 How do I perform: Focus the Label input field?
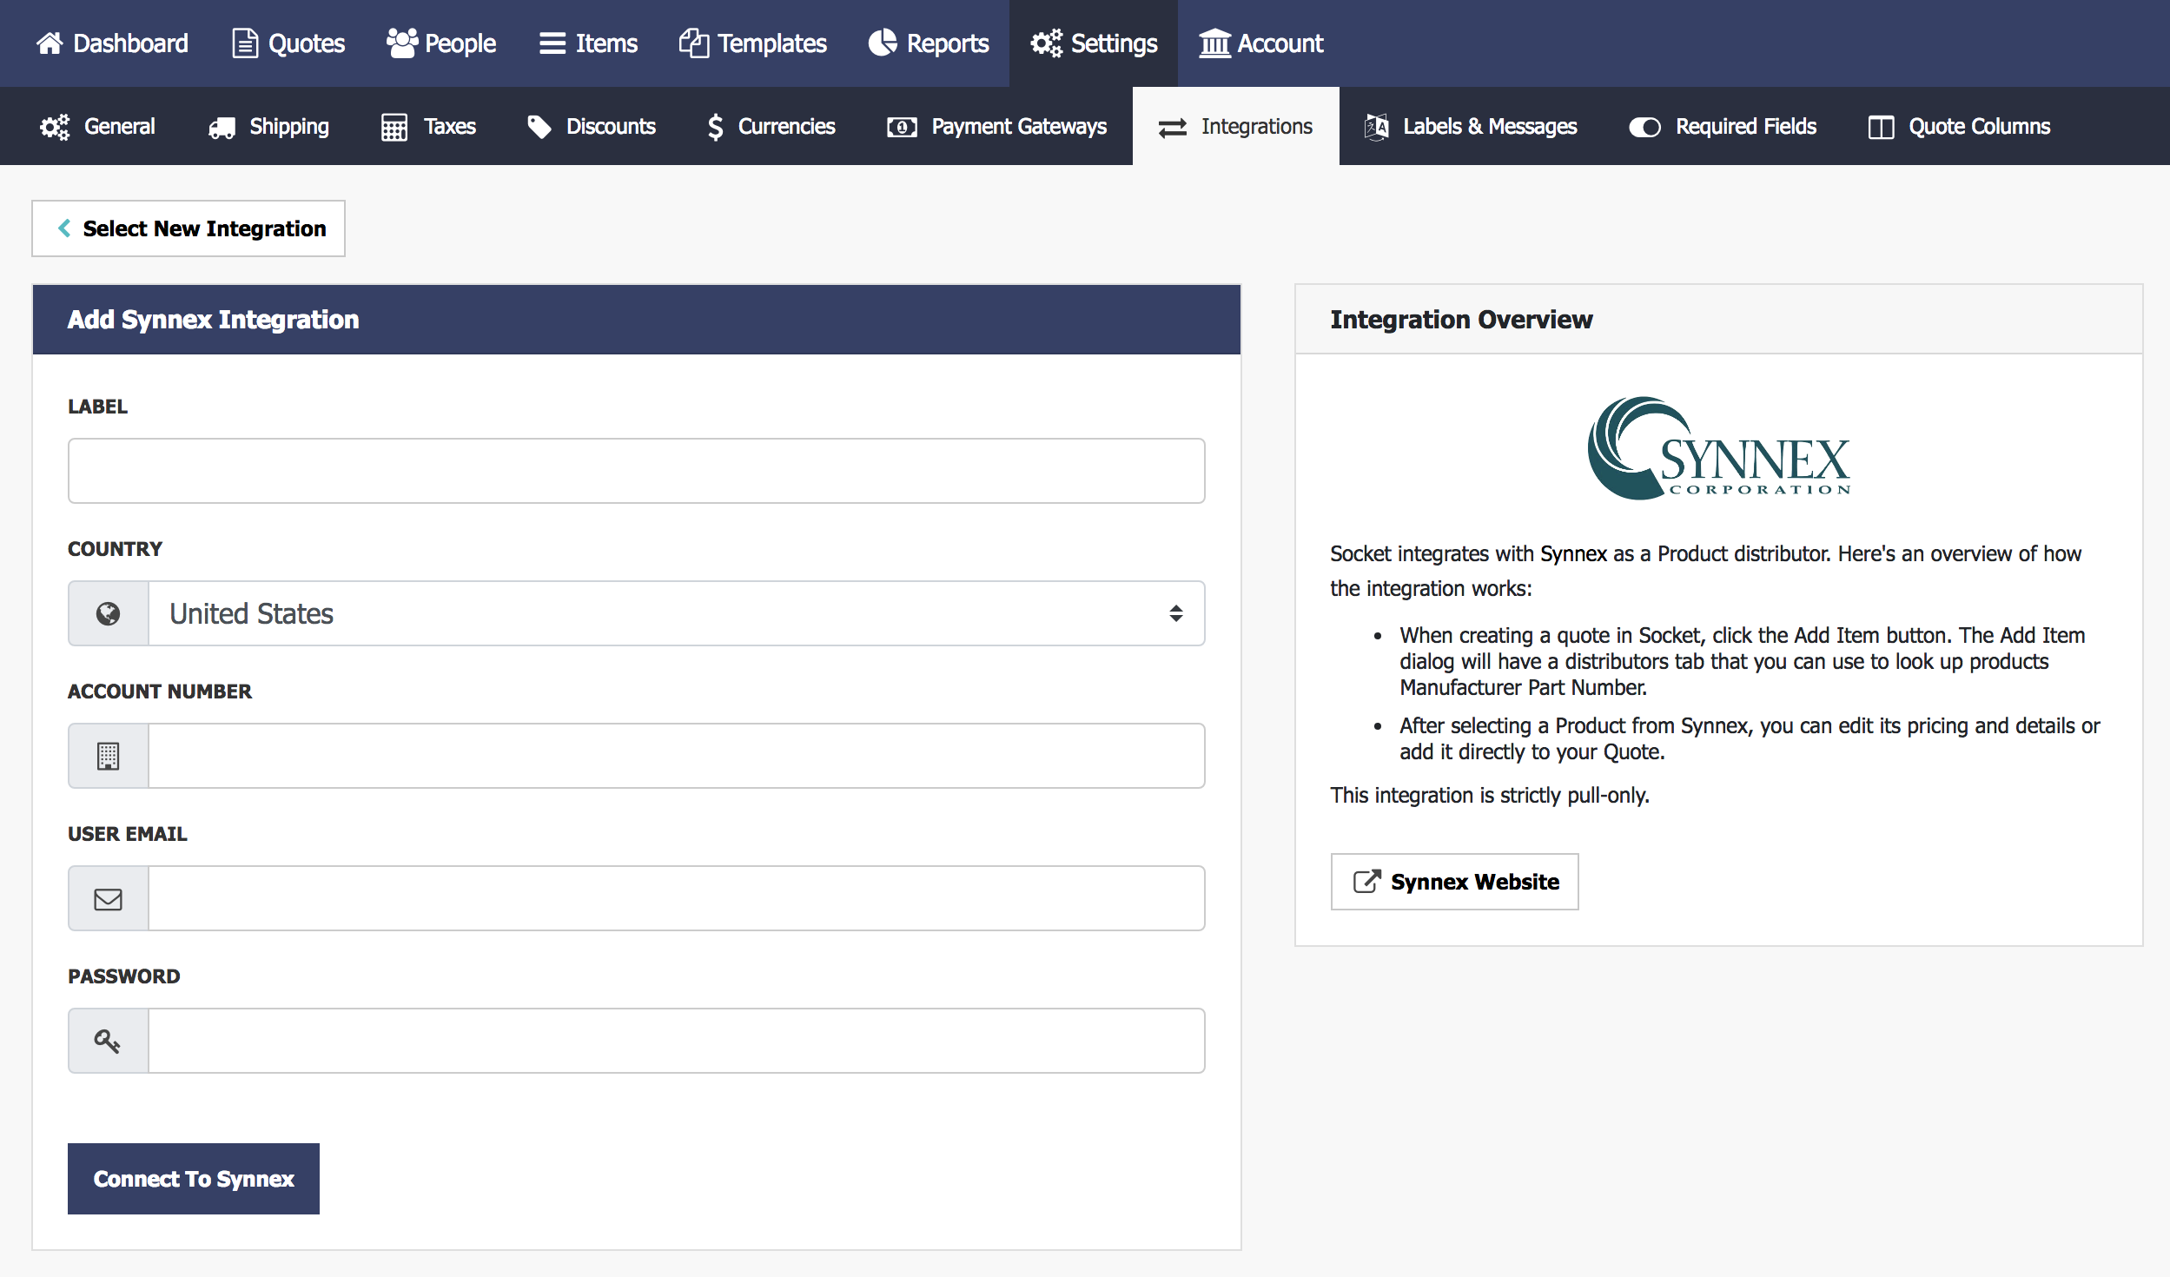pos(637,471)
